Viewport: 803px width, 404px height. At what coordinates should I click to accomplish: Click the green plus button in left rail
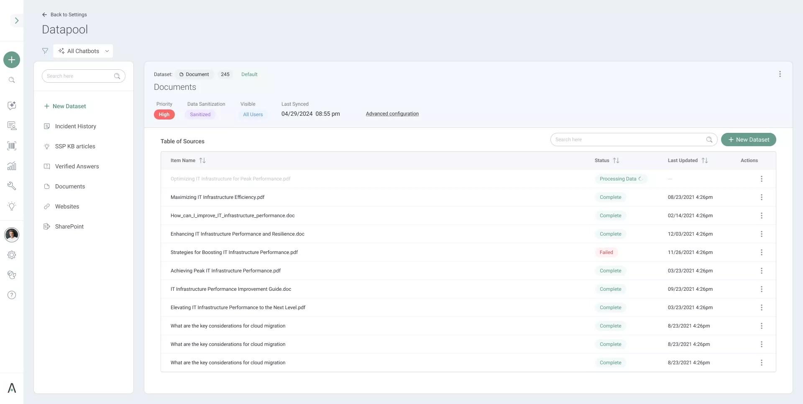pos(12,60)
